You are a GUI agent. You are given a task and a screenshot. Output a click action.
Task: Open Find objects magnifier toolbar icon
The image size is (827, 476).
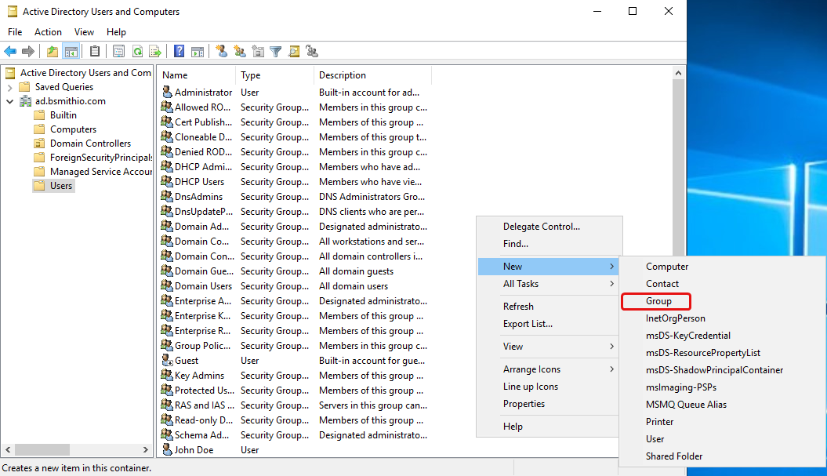294,51
